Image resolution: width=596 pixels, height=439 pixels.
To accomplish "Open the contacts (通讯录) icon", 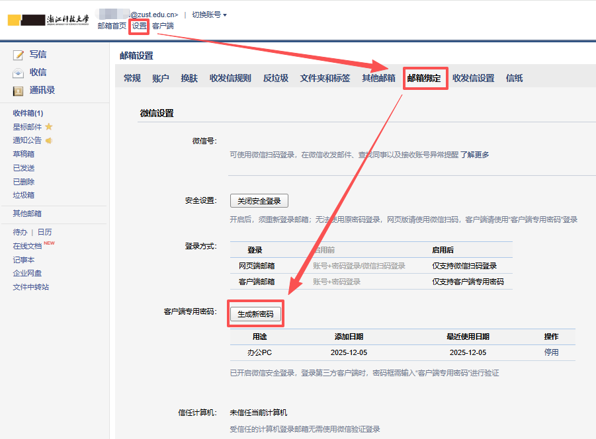I will pyautogui.click(x=19, y=91).
